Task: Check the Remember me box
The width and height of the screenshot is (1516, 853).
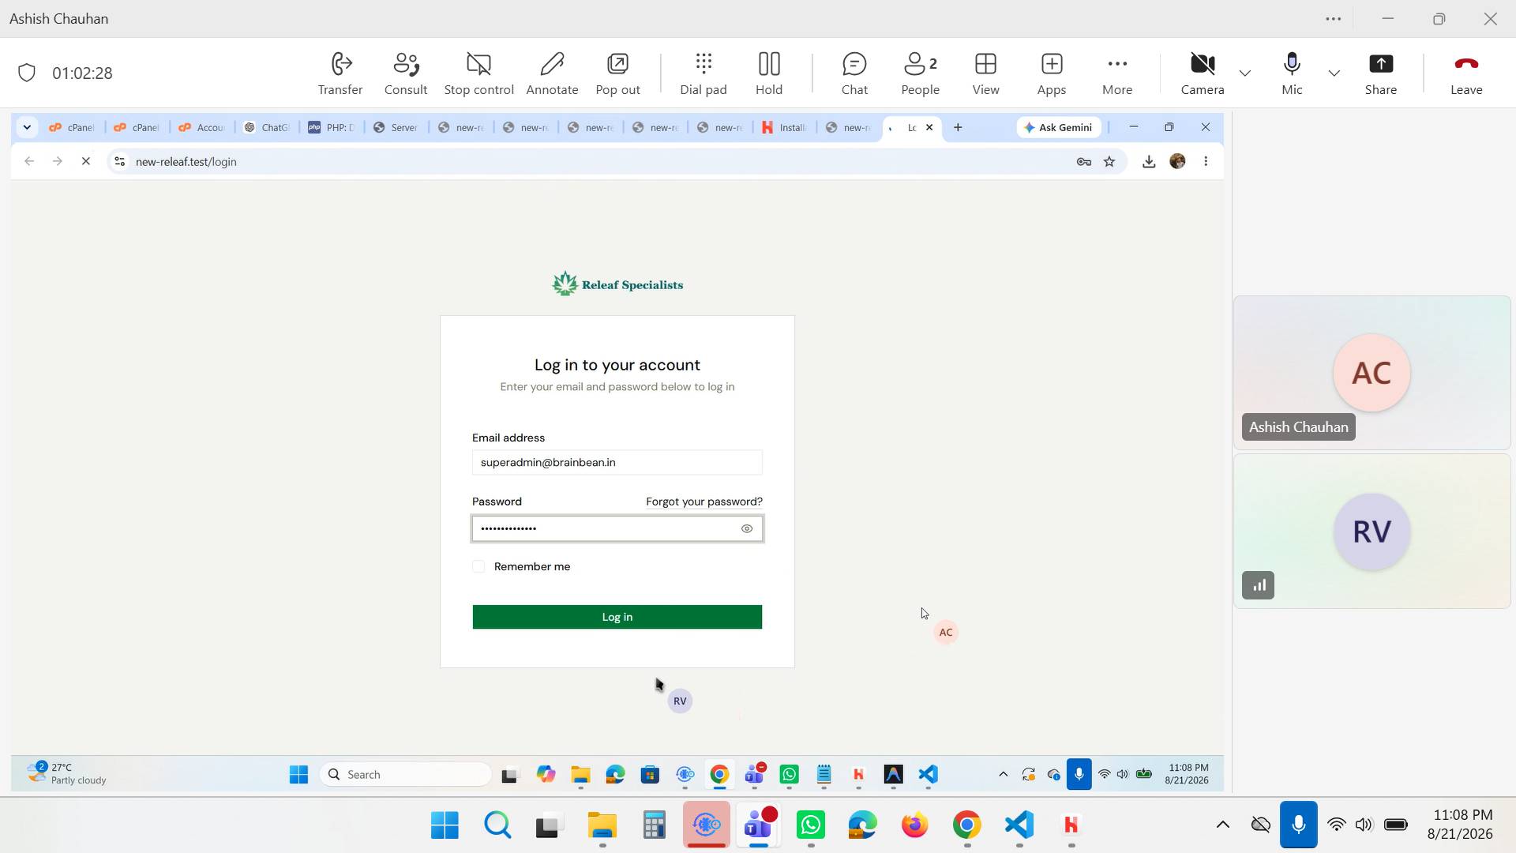Action: (478, 566)
